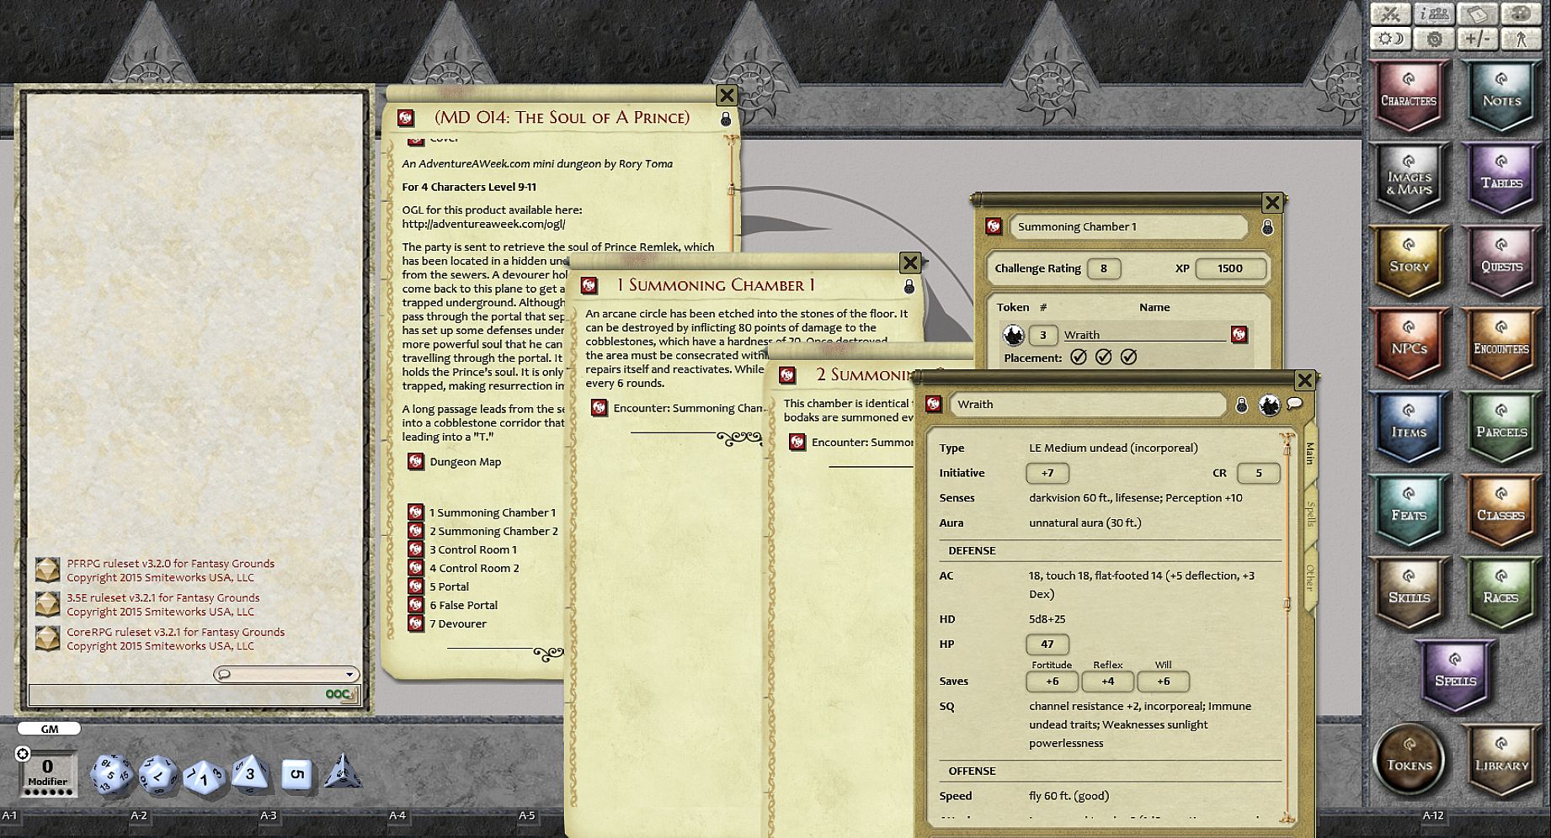The width and height of the screenshot is (1551, 838).
Task: Switch to the Other tab on Wraith sheet
Action: 1310,577
